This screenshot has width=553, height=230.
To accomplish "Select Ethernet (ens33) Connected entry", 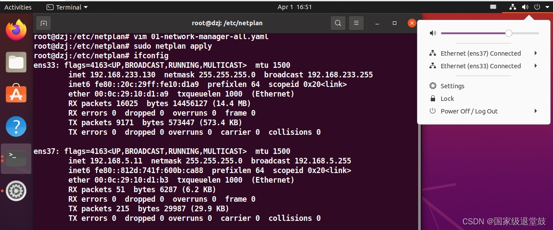I will [x=483, y=66].
